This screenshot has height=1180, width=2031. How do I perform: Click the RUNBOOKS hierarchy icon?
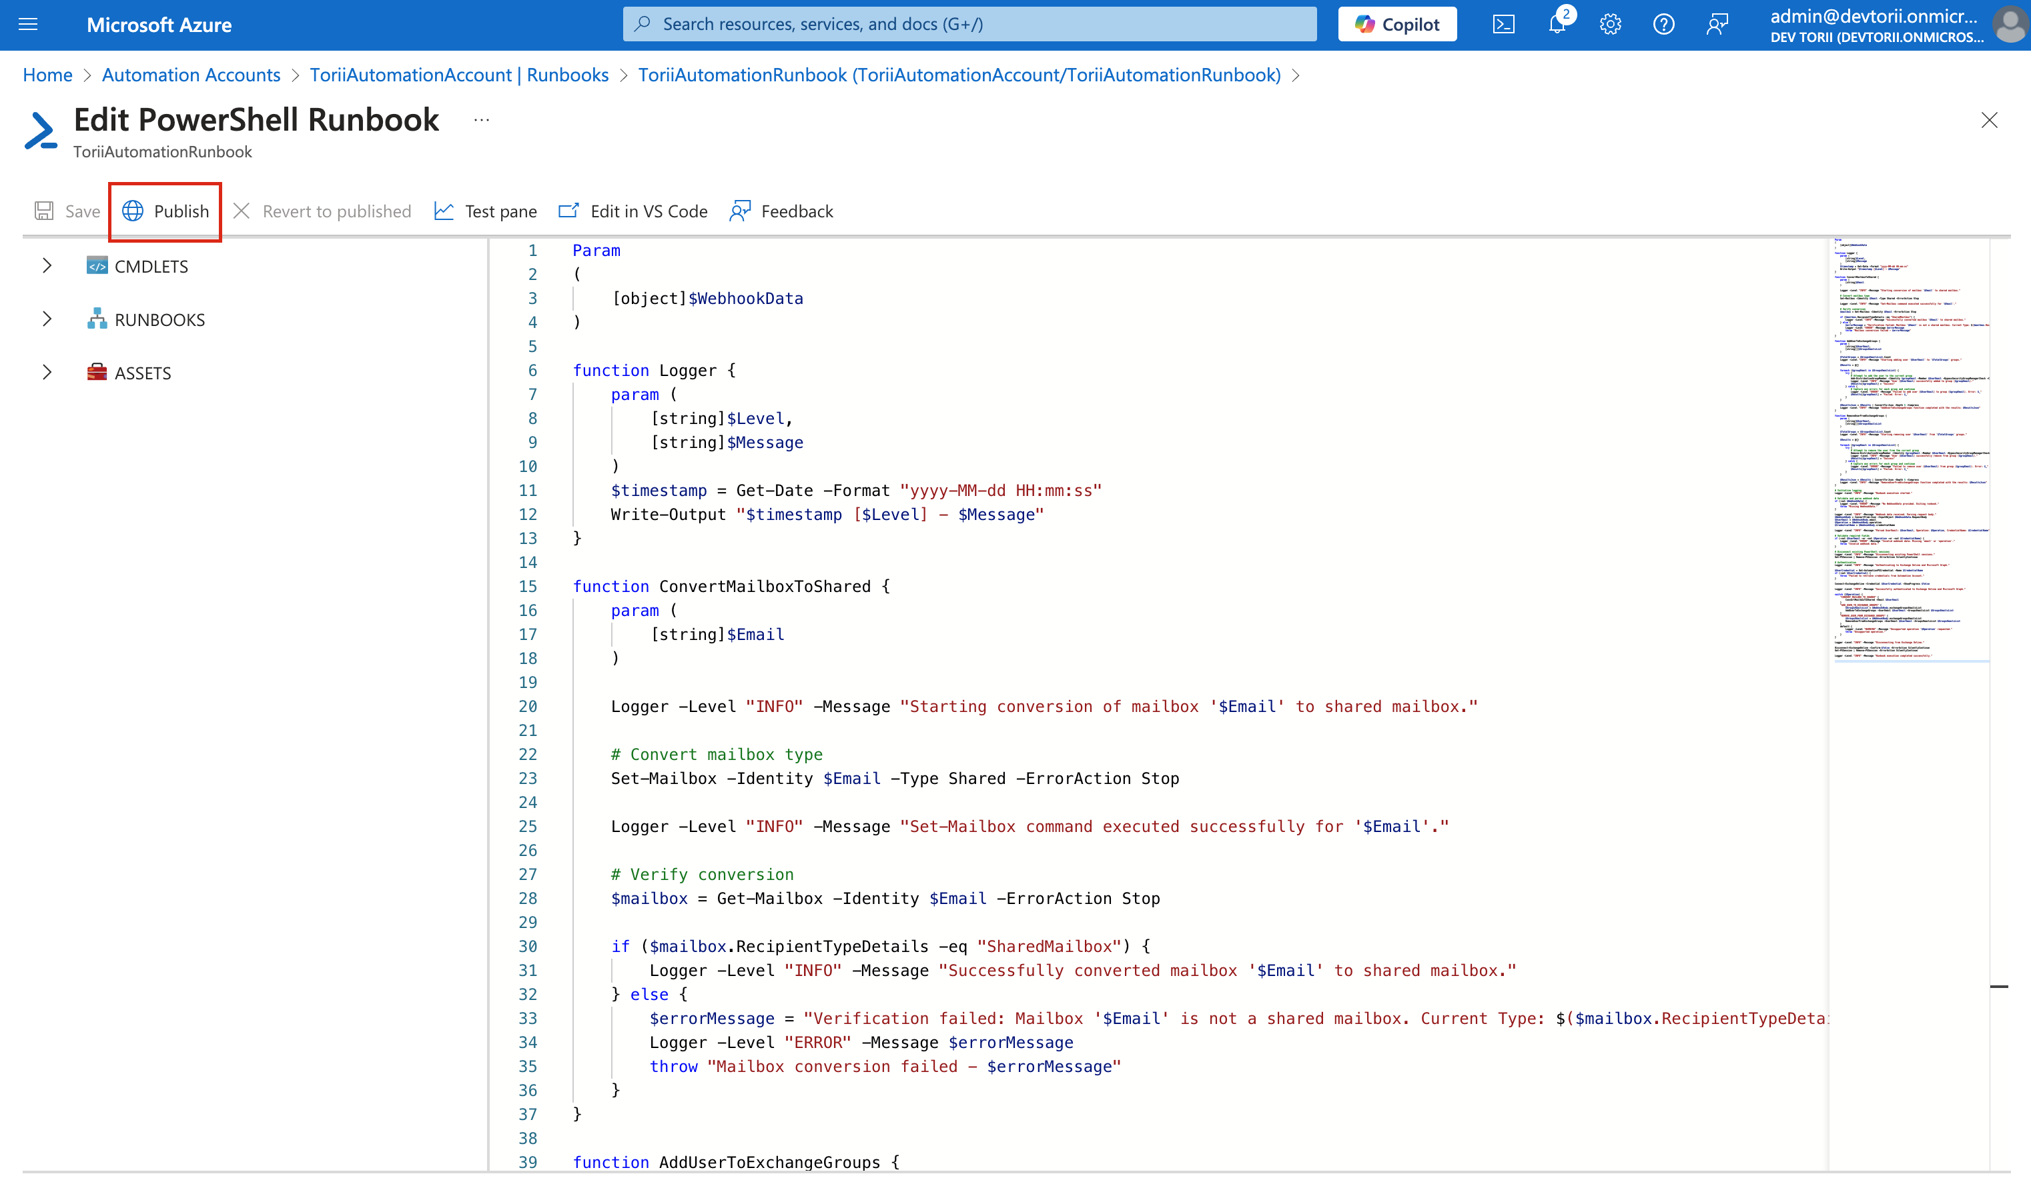click(97, 319)
